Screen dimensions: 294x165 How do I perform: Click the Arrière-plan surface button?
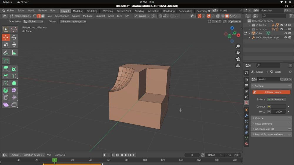[x=276, y=99]
